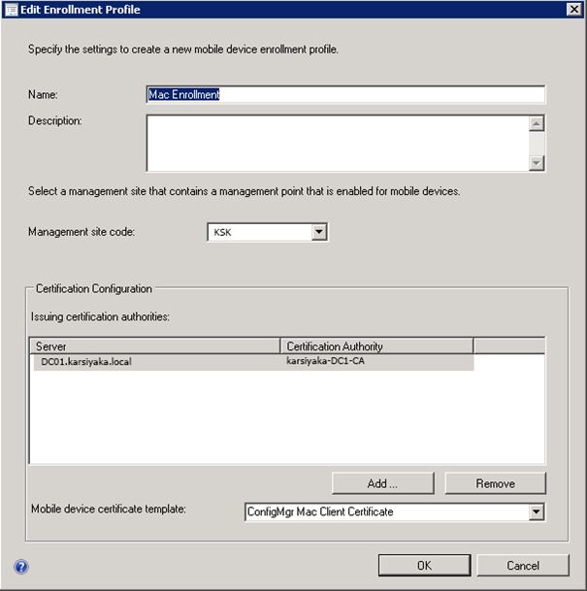Click the Description scrollbar up arrow
This screenshot has width=587, height=591.
tap(537, 123)
